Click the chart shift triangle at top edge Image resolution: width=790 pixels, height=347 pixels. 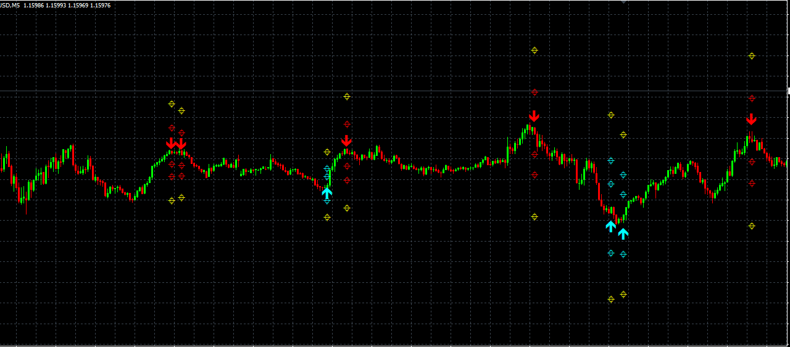[624, 2]
